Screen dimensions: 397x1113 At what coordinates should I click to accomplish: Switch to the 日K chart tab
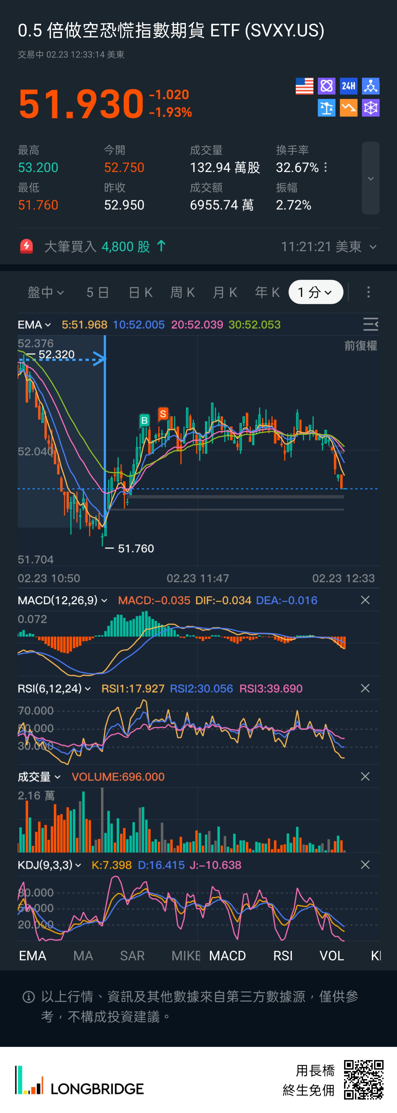pos(141,292)
